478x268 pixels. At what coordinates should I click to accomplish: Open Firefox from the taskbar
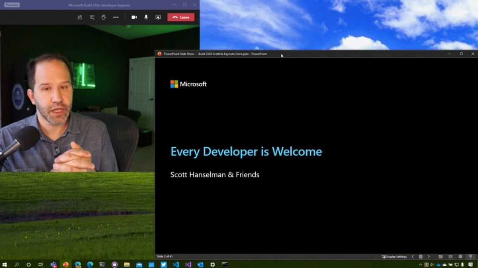coord(65,264)
